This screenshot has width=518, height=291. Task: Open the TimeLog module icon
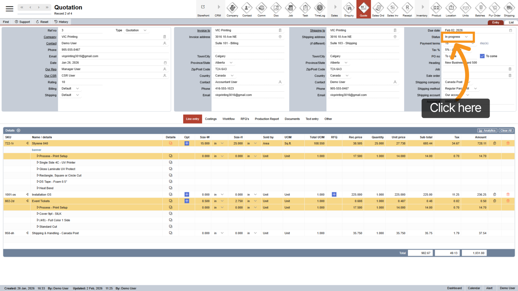319,9
